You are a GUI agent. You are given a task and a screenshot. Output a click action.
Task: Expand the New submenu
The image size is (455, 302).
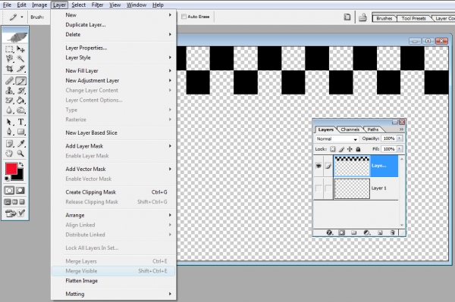point(114,15)
